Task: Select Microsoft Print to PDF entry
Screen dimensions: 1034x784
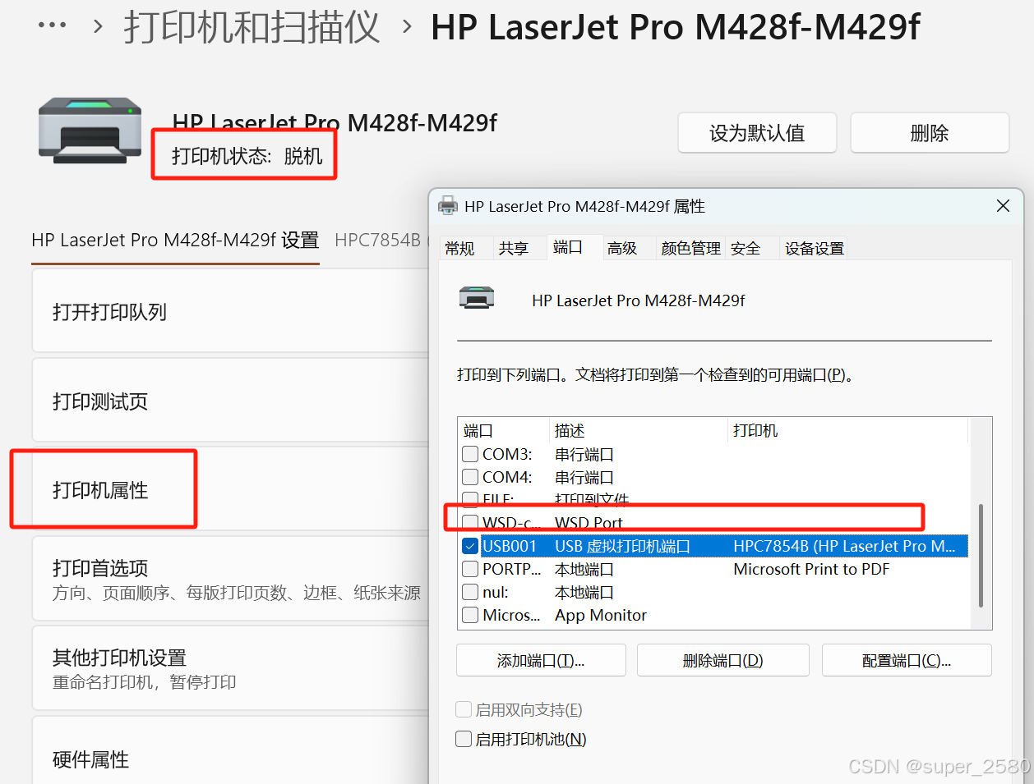Action: click(x=811, y=569)
